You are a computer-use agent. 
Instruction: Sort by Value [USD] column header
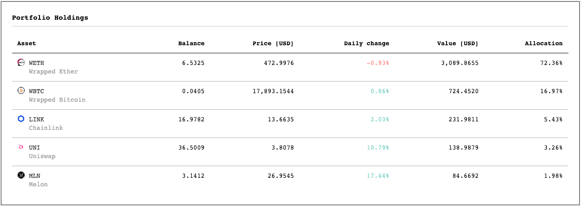(458, 43)
